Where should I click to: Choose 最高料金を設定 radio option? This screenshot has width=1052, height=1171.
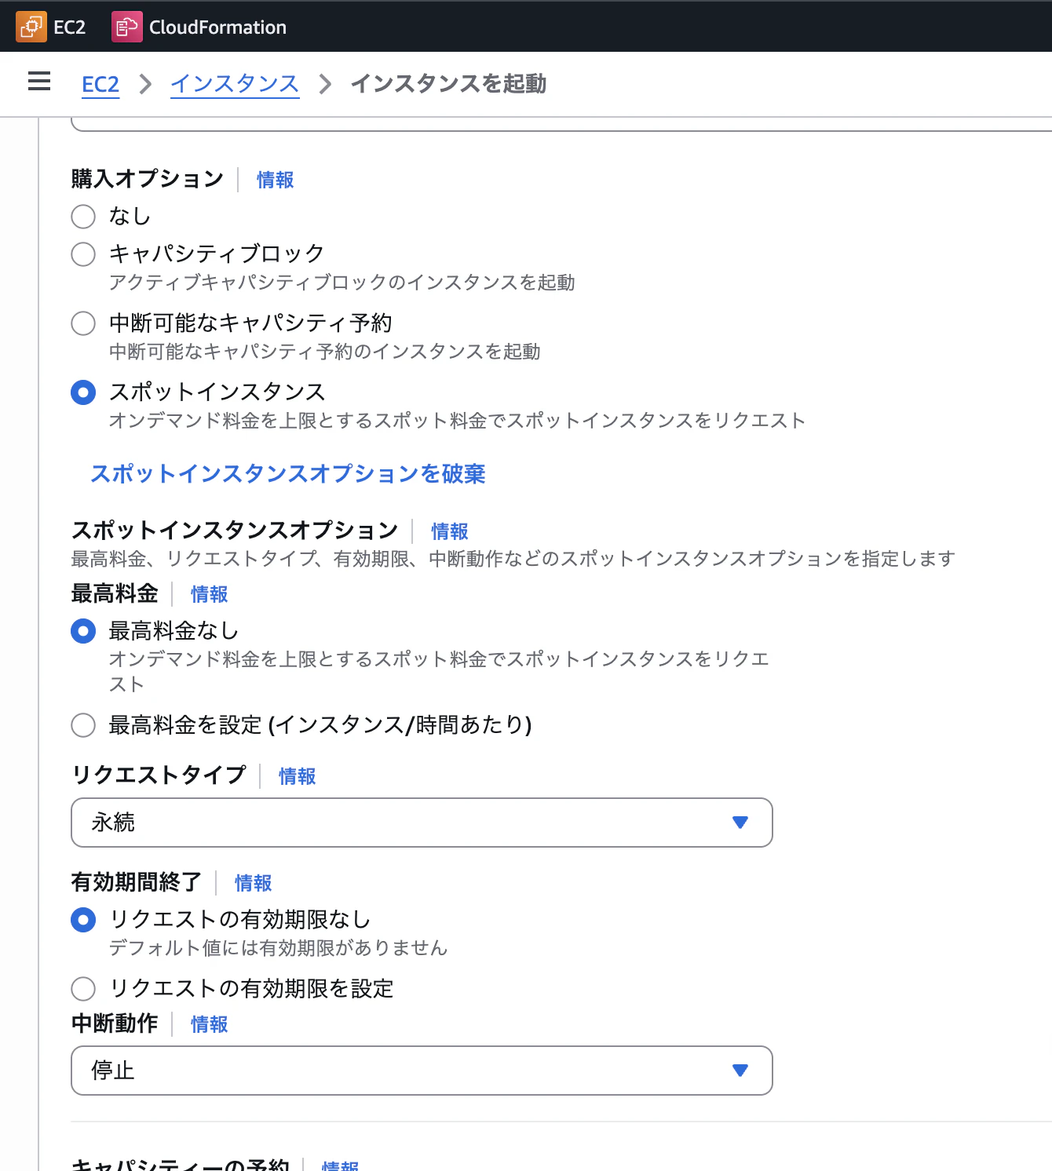pyautogui.click(x=83, y=725)
